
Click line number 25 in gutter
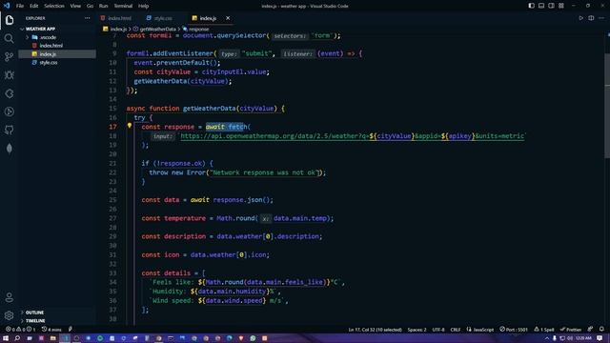pos(112,200)
